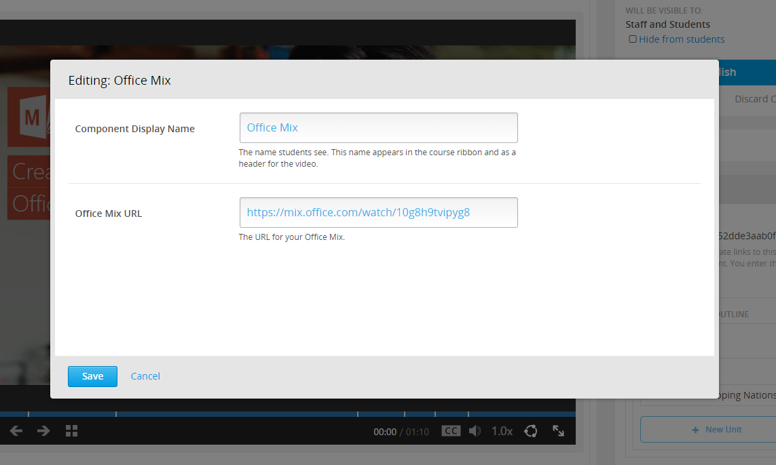Select the 'The URL for your Office Mix.' hint
Image resolution: width=776 pixels, height=465 pixels.
point(291,237)
